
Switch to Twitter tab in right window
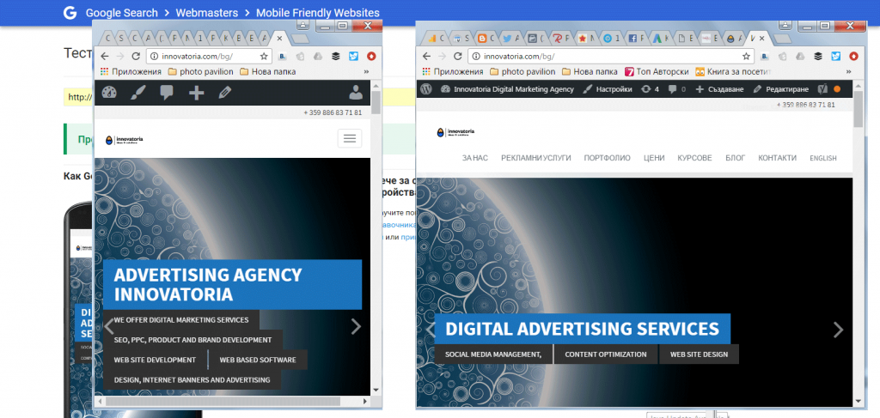(510, 39)
